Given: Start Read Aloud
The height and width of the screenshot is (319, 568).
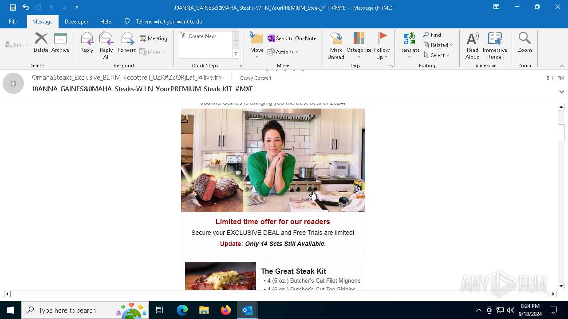Looking at the screenshot, I should coord(472,46).
